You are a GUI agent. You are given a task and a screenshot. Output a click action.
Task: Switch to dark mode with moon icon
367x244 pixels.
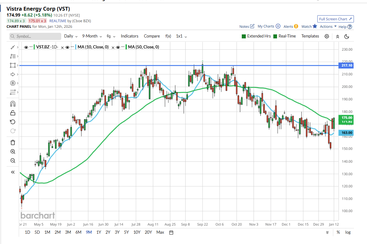tap(347, 36)
